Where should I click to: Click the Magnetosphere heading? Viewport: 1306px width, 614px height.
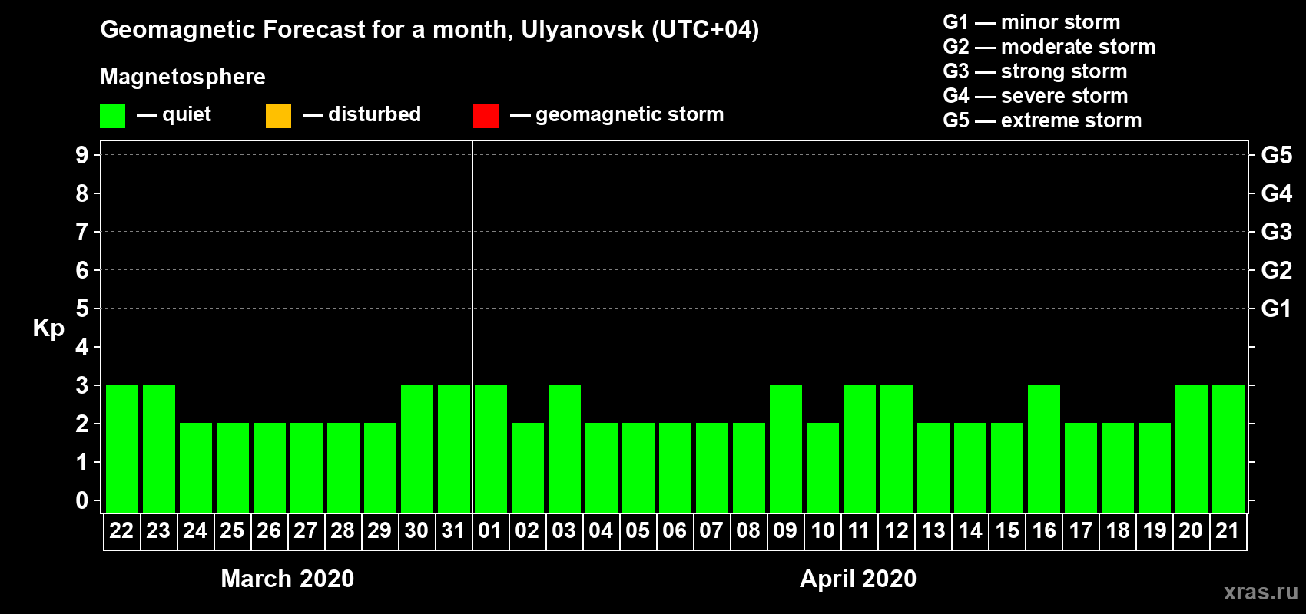coord(183,77)
